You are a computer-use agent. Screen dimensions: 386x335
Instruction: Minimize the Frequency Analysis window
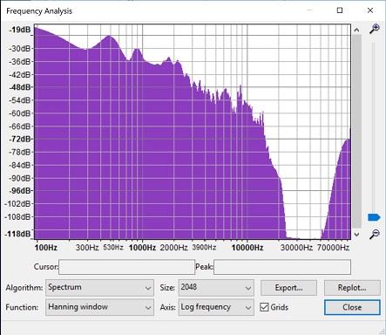pos(309,10)
